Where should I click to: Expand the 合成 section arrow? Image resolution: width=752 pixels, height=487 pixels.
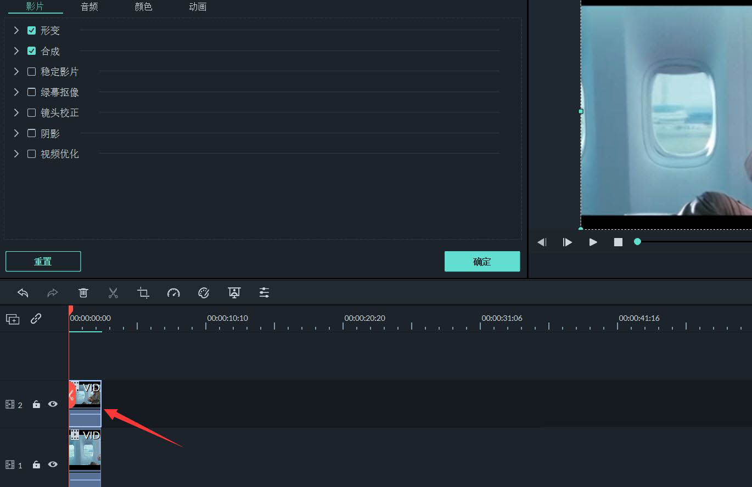tap(16, 51)
